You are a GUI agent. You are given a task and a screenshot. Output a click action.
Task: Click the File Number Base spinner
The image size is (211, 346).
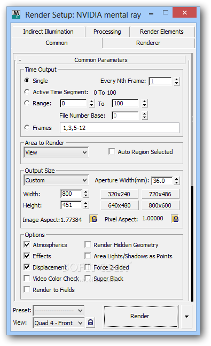click(144, 115)
